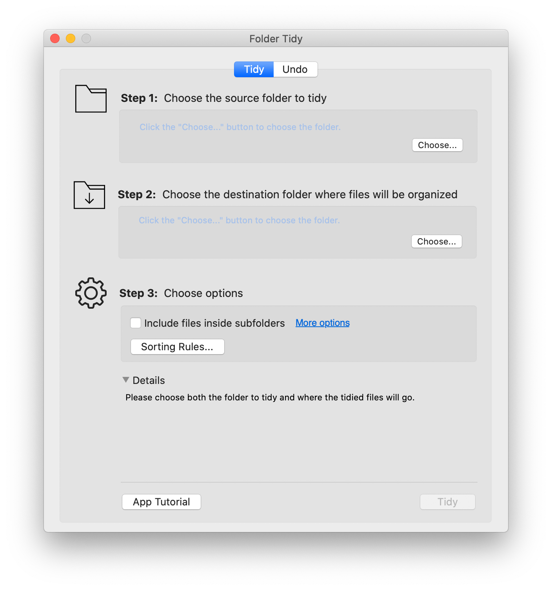Collapse the Details disclosure triangle
Image resolution: width=552 pixels, height=590 pixels.
[x=126, y=380]
